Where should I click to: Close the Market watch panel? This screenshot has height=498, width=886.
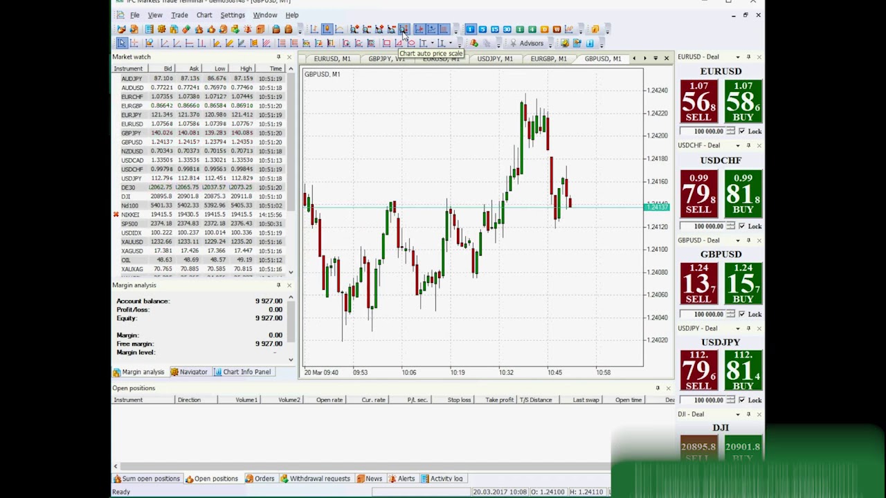pos(289,57)
